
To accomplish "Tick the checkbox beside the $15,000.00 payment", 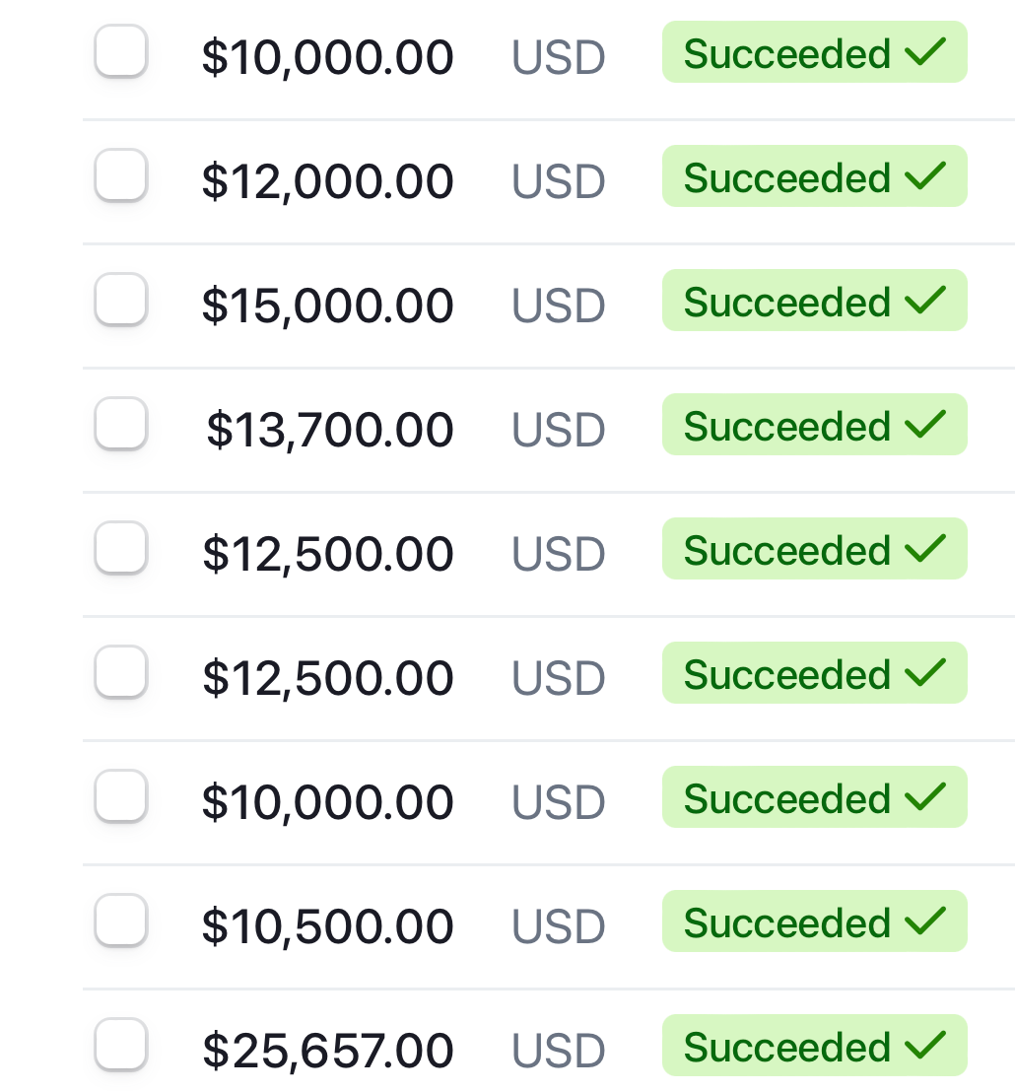I will point(121,300).
